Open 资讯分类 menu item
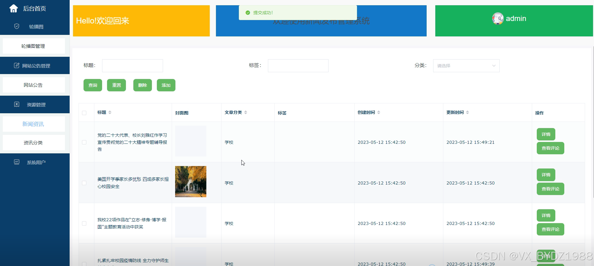 tap(34, 143)
